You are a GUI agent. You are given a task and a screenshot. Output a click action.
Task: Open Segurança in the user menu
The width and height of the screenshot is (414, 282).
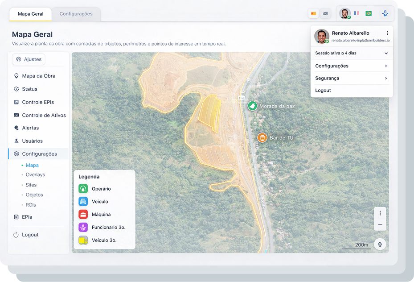tap(352, 78)
